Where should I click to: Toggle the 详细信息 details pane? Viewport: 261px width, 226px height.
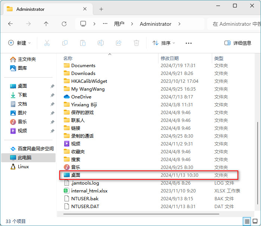(238, 43)
